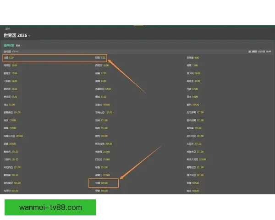The image size is (275, 220).
Task: Select the 41.00 odds selection
Action: pos(193,81)
